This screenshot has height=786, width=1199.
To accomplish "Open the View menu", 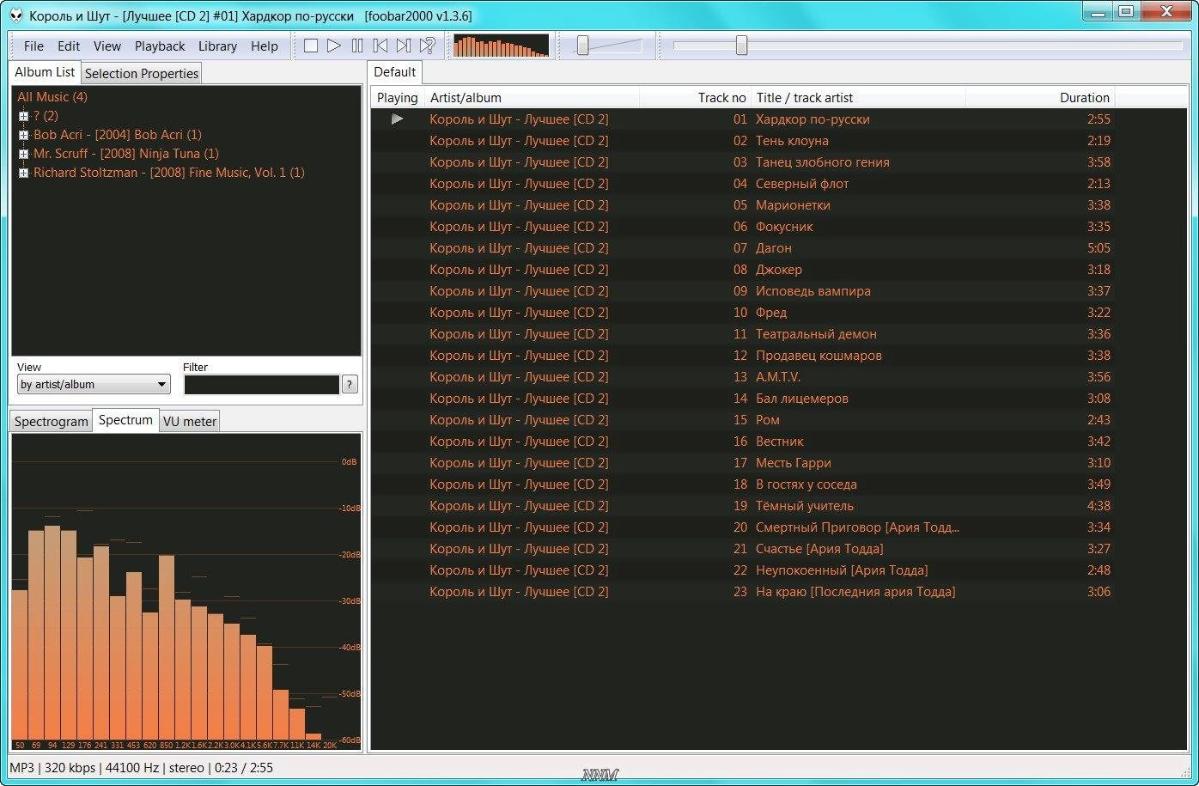I will tap(107, 46).
